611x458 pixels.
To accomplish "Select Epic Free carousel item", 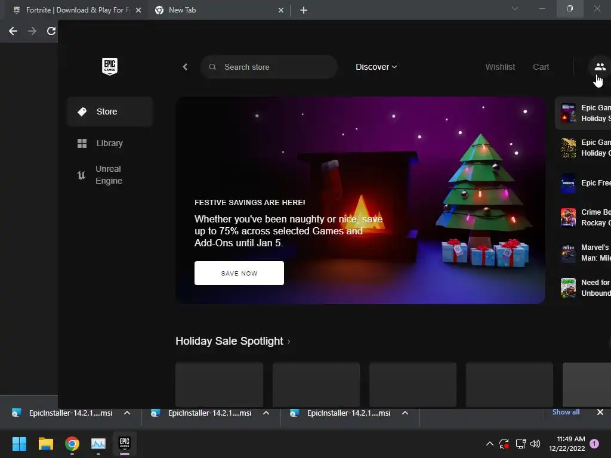I will 584,183.
